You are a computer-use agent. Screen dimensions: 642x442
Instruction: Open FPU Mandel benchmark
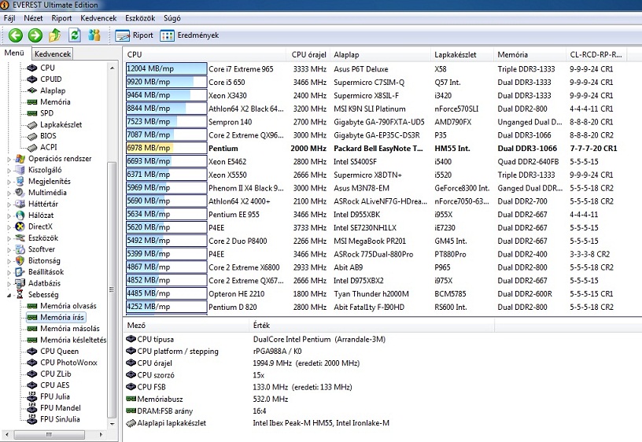[x=53, y=408]
